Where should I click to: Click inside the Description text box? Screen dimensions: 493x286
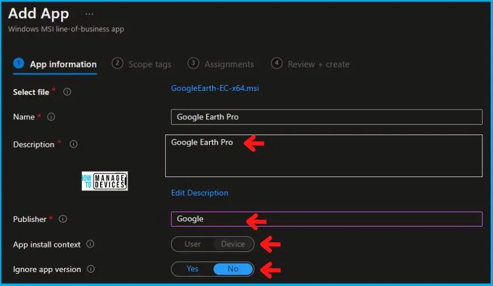pyautogui.click(x=324, y=156)
